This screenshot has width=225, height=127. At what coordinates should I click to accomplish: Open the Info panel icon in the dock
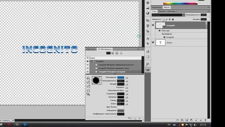coord(148,13)
